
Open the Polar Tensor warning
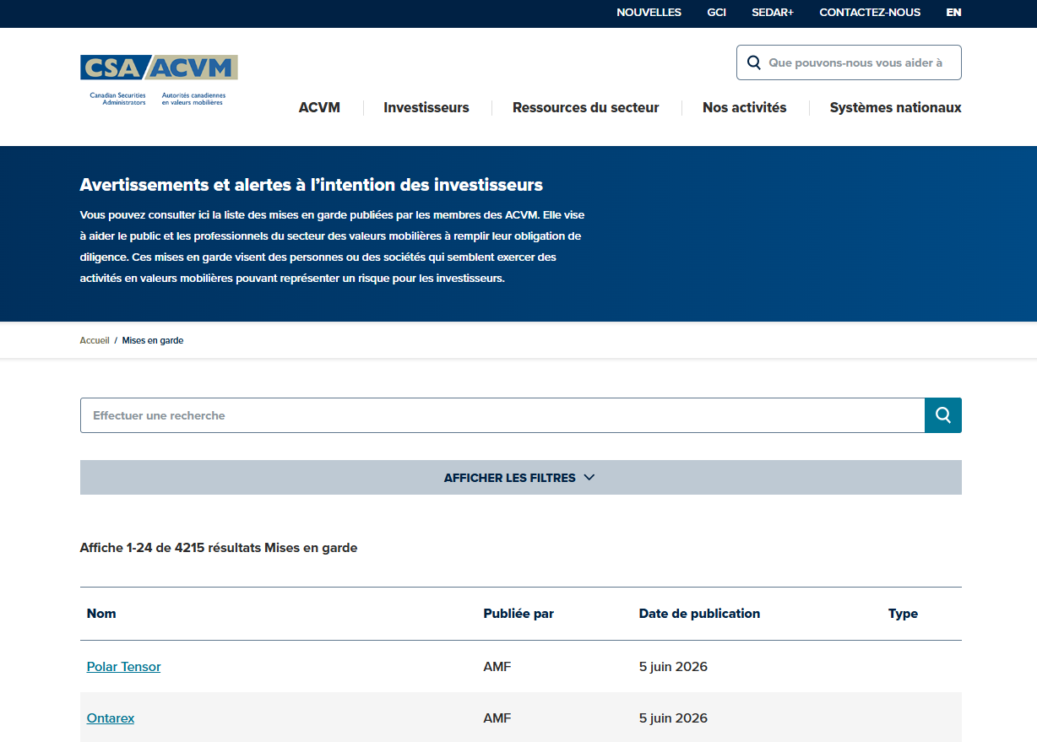(x=123, y=667)
